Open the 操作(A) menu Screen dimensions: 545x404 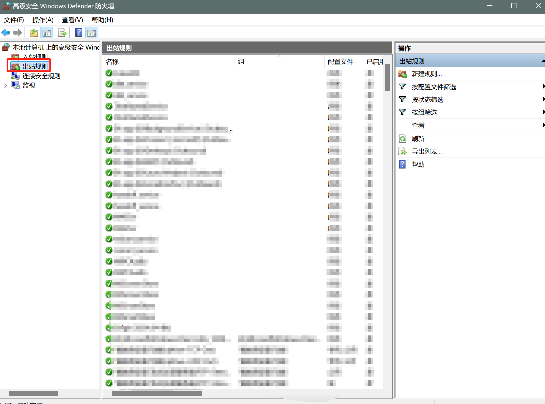(x=43, y=20)
